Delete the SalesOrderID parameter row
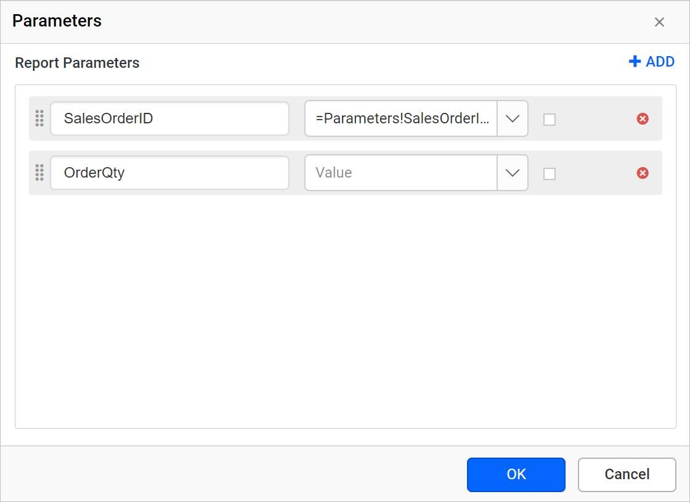Image resolution: width=690 pixels, height=502 pixels. pos(643,118)
